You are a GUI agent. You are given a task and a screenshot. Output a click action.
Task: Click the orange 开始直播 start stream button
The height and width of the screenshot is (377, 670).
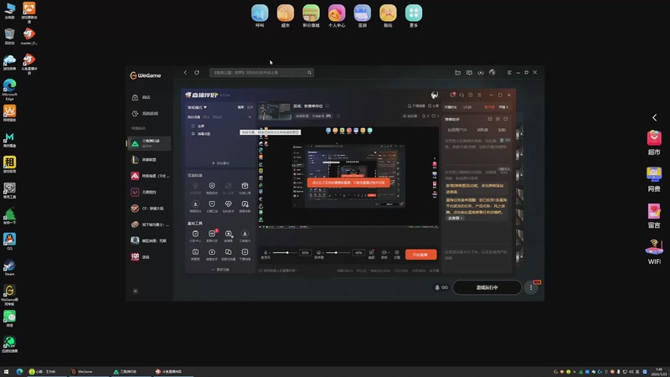tap(421, 255)
